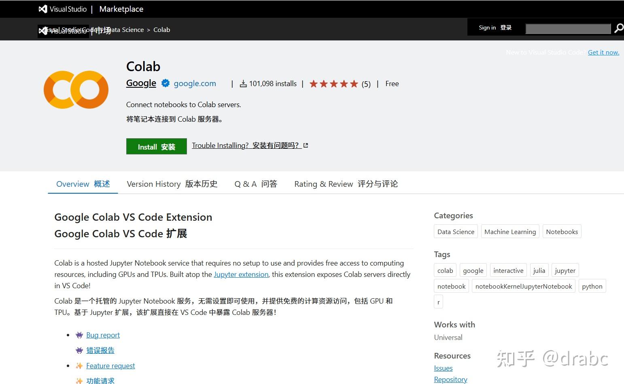This screenshot has height=384, width=624.
Task: Click the Get it now link
Action: tap(603, 52)
